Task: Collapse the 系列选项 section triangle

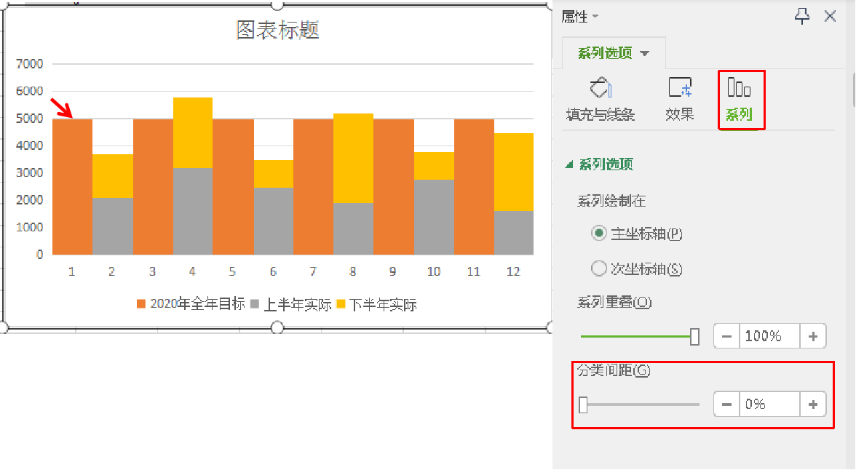Action: 569,164
